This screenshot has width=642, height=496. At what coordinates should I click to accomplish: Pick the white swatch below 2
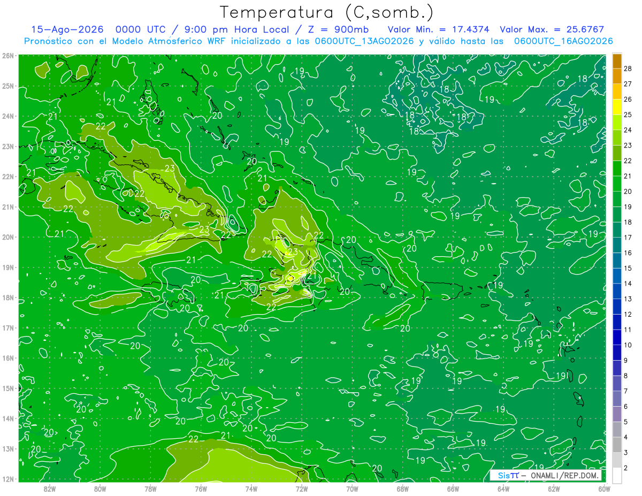(x=617, y=475)
